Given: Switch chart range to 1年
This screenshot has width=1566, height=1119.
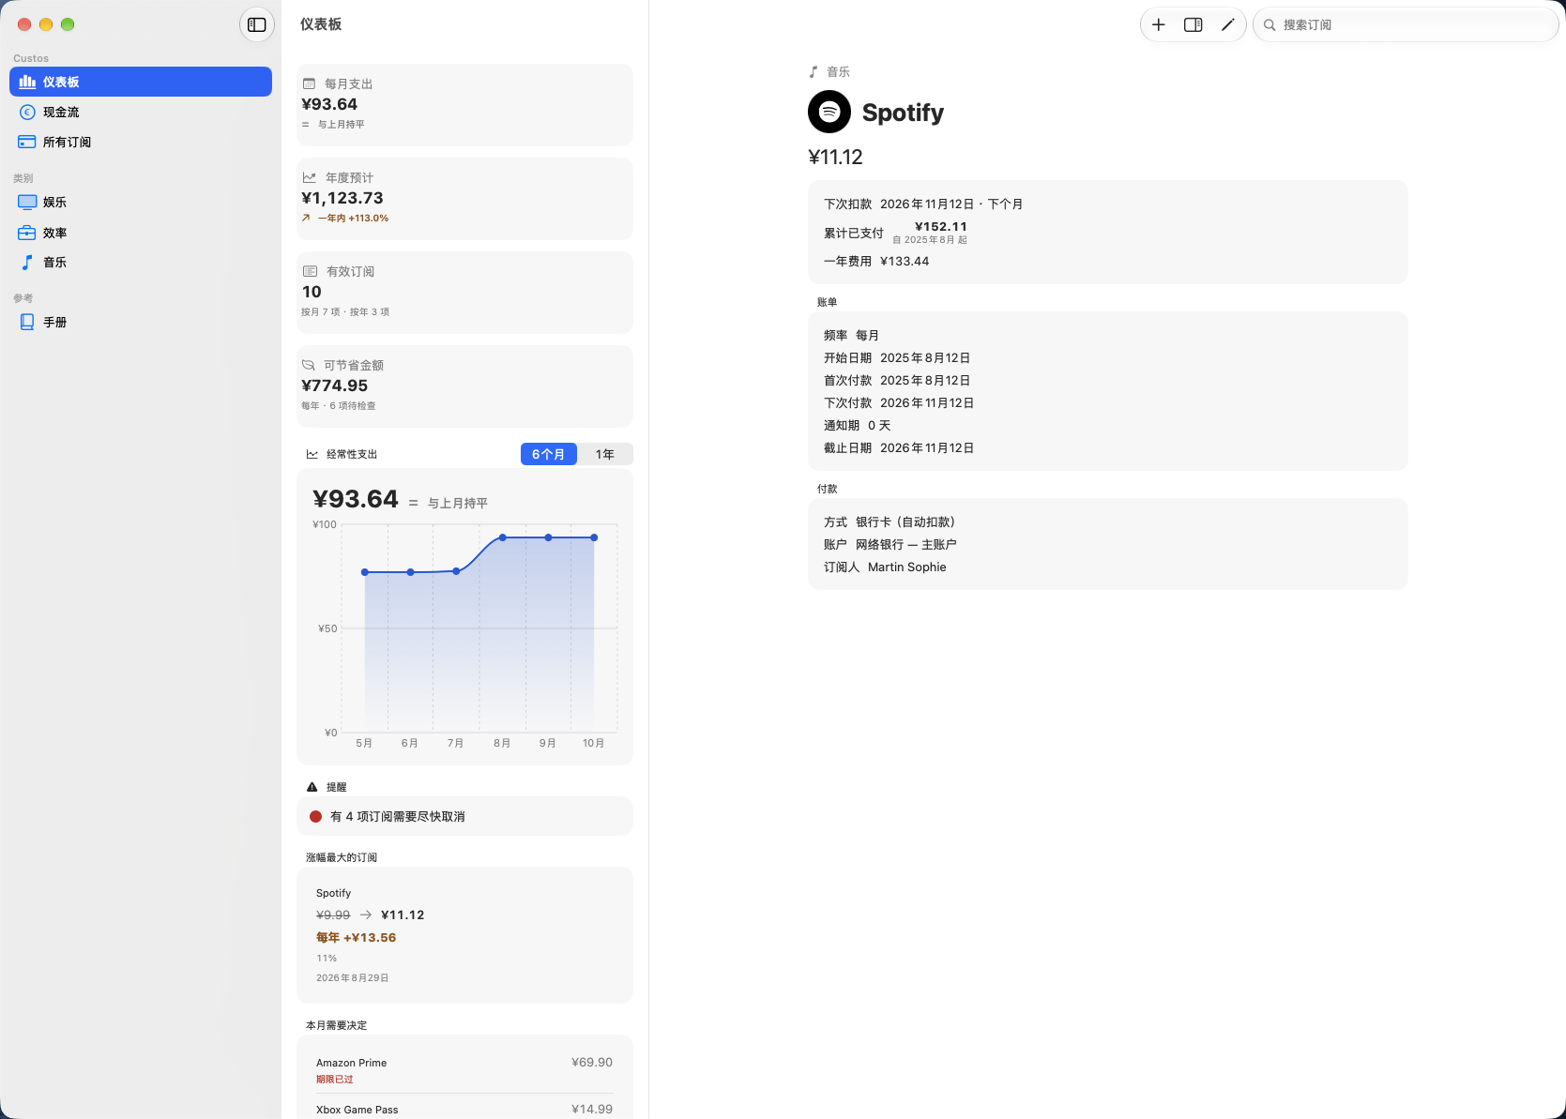Looking at the screenshot, I should pyautogui.click(x=605, y=455).
